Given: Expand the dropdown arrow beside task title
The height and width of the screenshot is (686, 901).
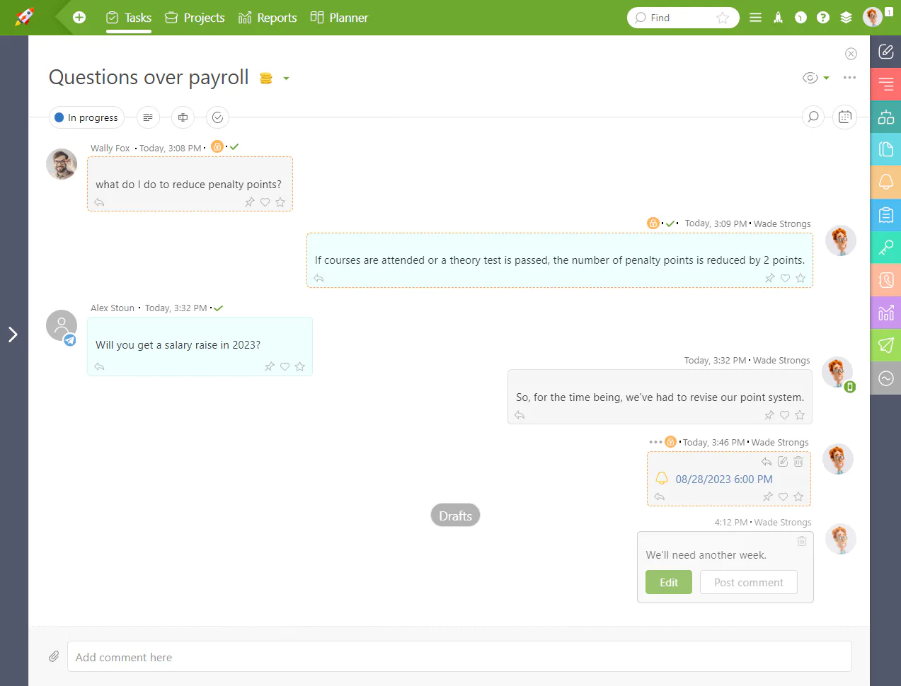Looking at the screenshot, I should (286, 79).
